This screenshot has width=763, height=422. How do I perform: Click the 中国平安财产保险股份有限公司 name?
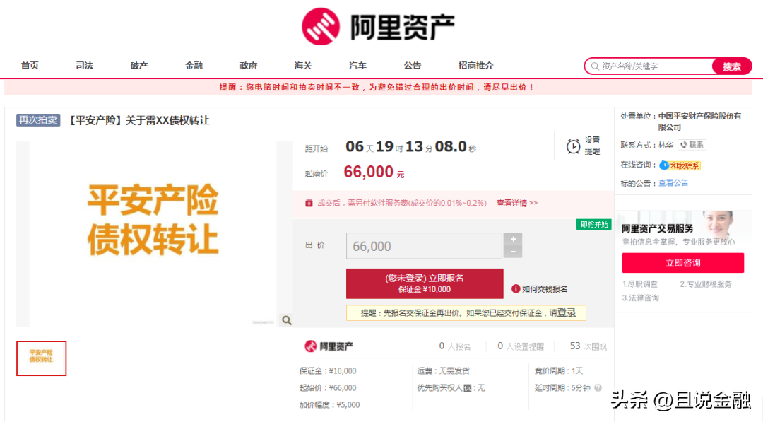point(699,122)
